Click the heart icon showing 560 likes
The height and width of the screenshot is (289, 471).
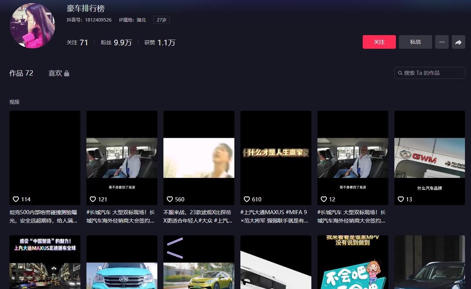point(170,199)
